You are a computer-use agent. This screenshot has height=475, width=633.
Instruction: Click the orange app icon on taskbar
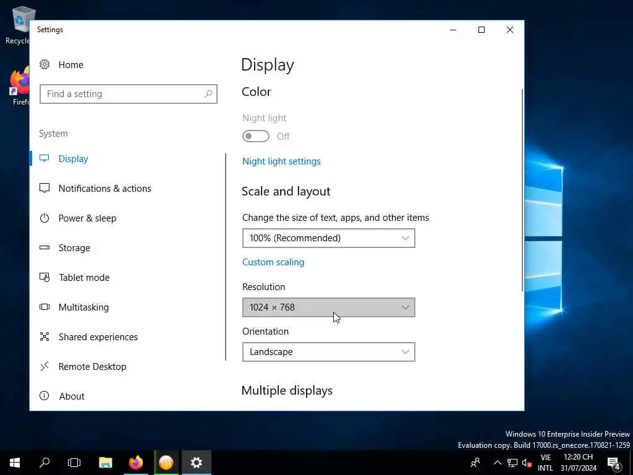tap(166, 463)
